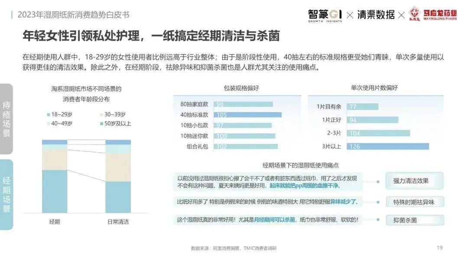Click the 50岁及以上 legend color square
The image size is (468, 263).
(101, 124)
